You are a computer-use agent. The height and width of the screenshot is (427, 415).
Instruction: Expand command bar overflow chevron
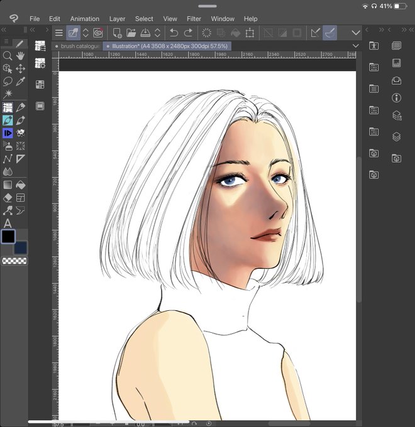(355, 33)
